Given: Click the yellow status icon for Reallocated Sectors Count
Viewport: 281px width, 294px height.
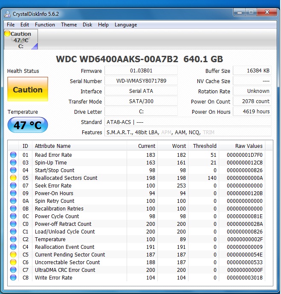Looking at the screenshot, I should [13, 178].
